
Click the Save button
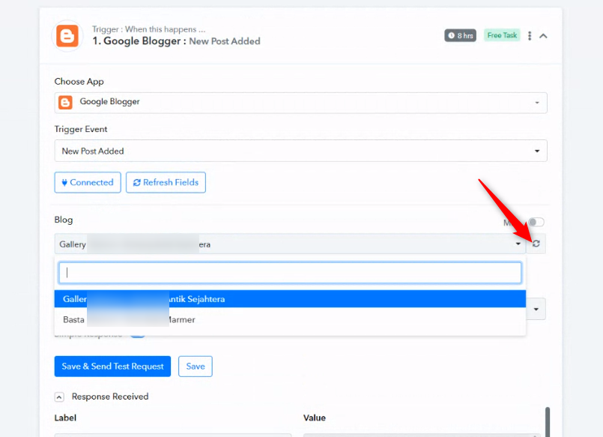point(196,366)
